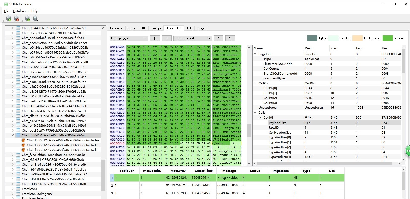
Task: Click SQLiteExplorer app icon in title bar
Action: point(6,4)
